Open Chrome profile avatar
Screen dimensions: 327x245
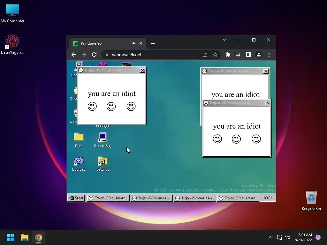pos(259,55)
